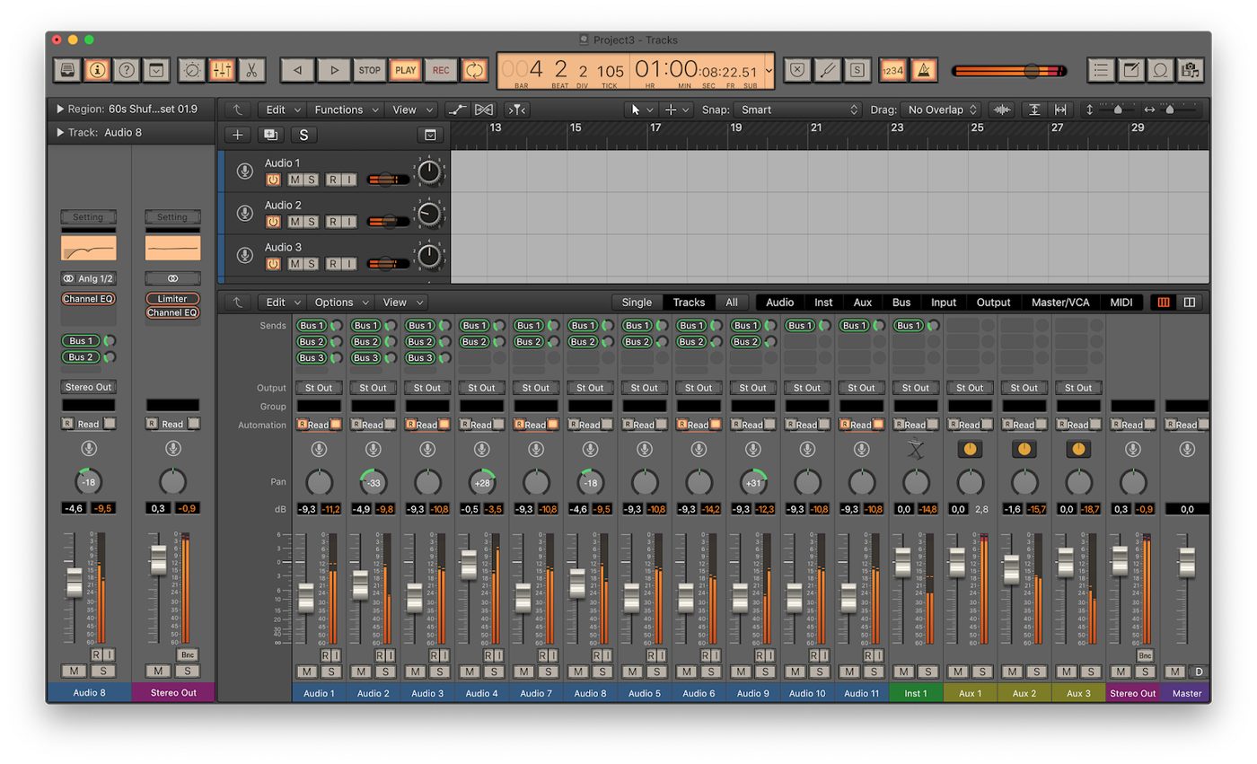The width and height of the screenshot is (1257, 764).
Task: Solo the Audio 2 track header
Action: [x=311, y=222]
